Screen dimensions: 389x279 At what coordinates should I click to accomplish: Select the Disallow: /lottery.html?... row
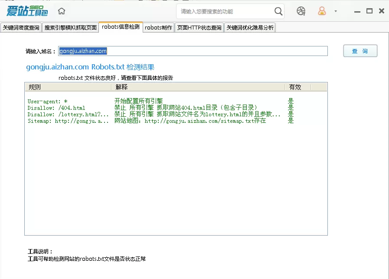pos(176,114)
